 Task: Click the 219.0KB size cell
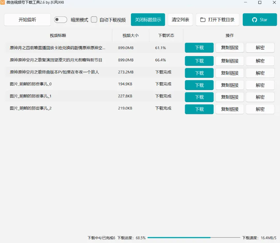tap(125, 108)
